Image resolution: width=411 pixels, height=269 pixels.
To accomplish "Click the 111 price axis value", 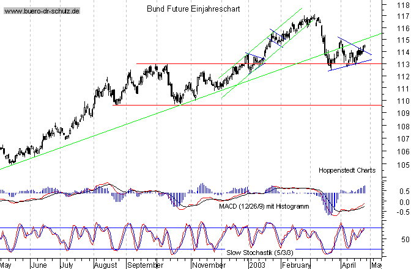I will [x=403, y=89].
